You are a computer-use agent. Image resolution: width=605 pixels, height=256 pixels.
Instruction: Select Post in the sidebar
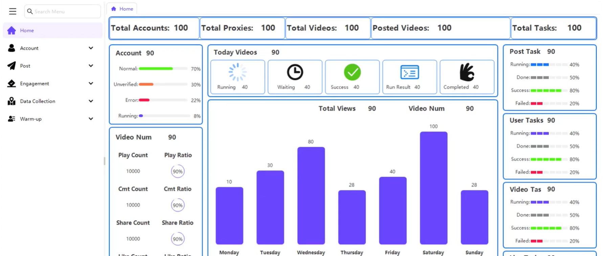click(53, 66)
